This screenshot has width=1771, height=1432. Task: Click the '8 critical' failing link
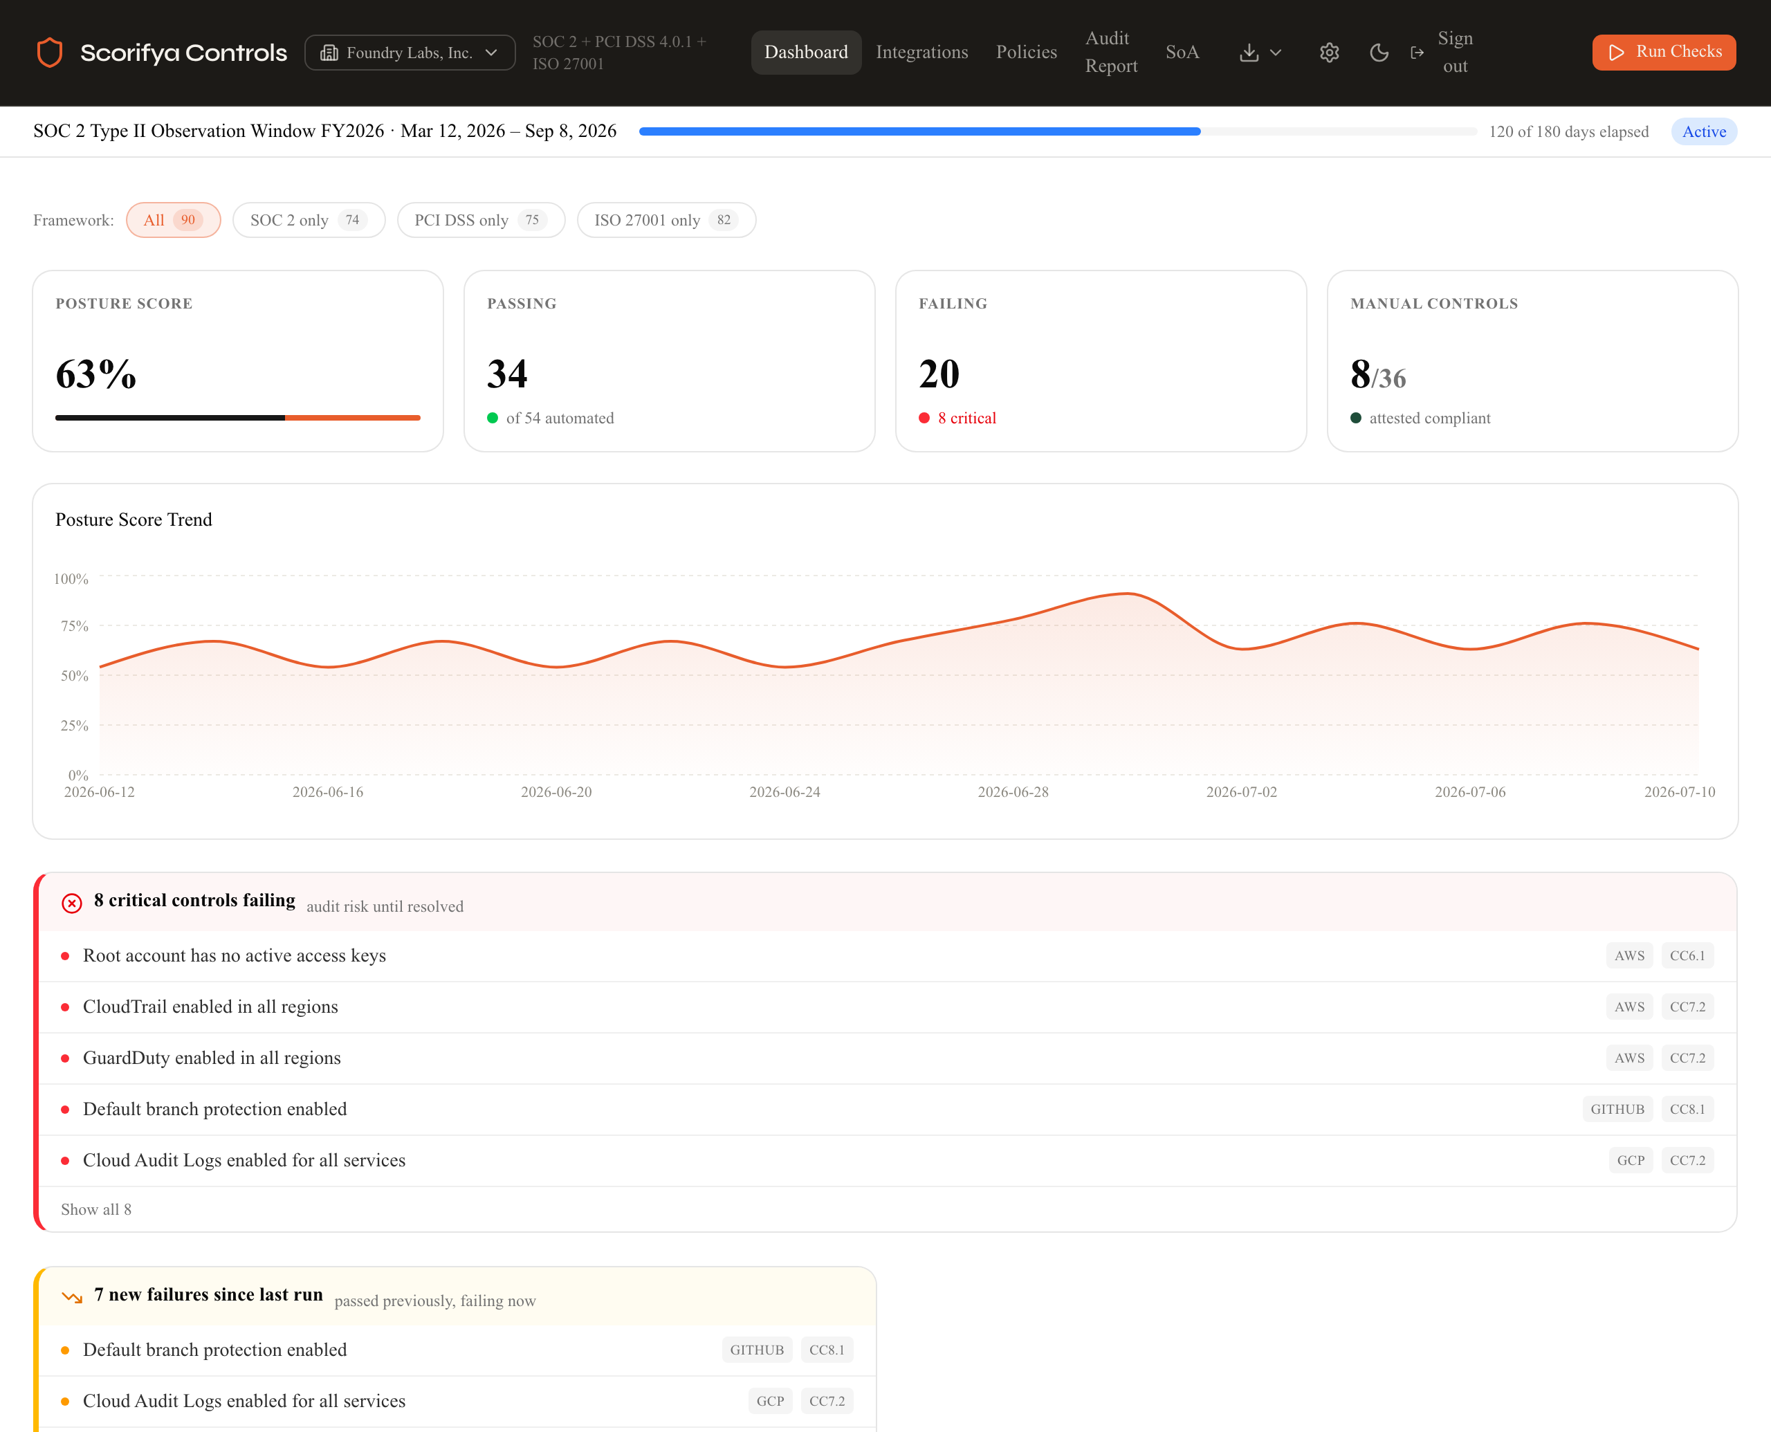click(966, 419)
